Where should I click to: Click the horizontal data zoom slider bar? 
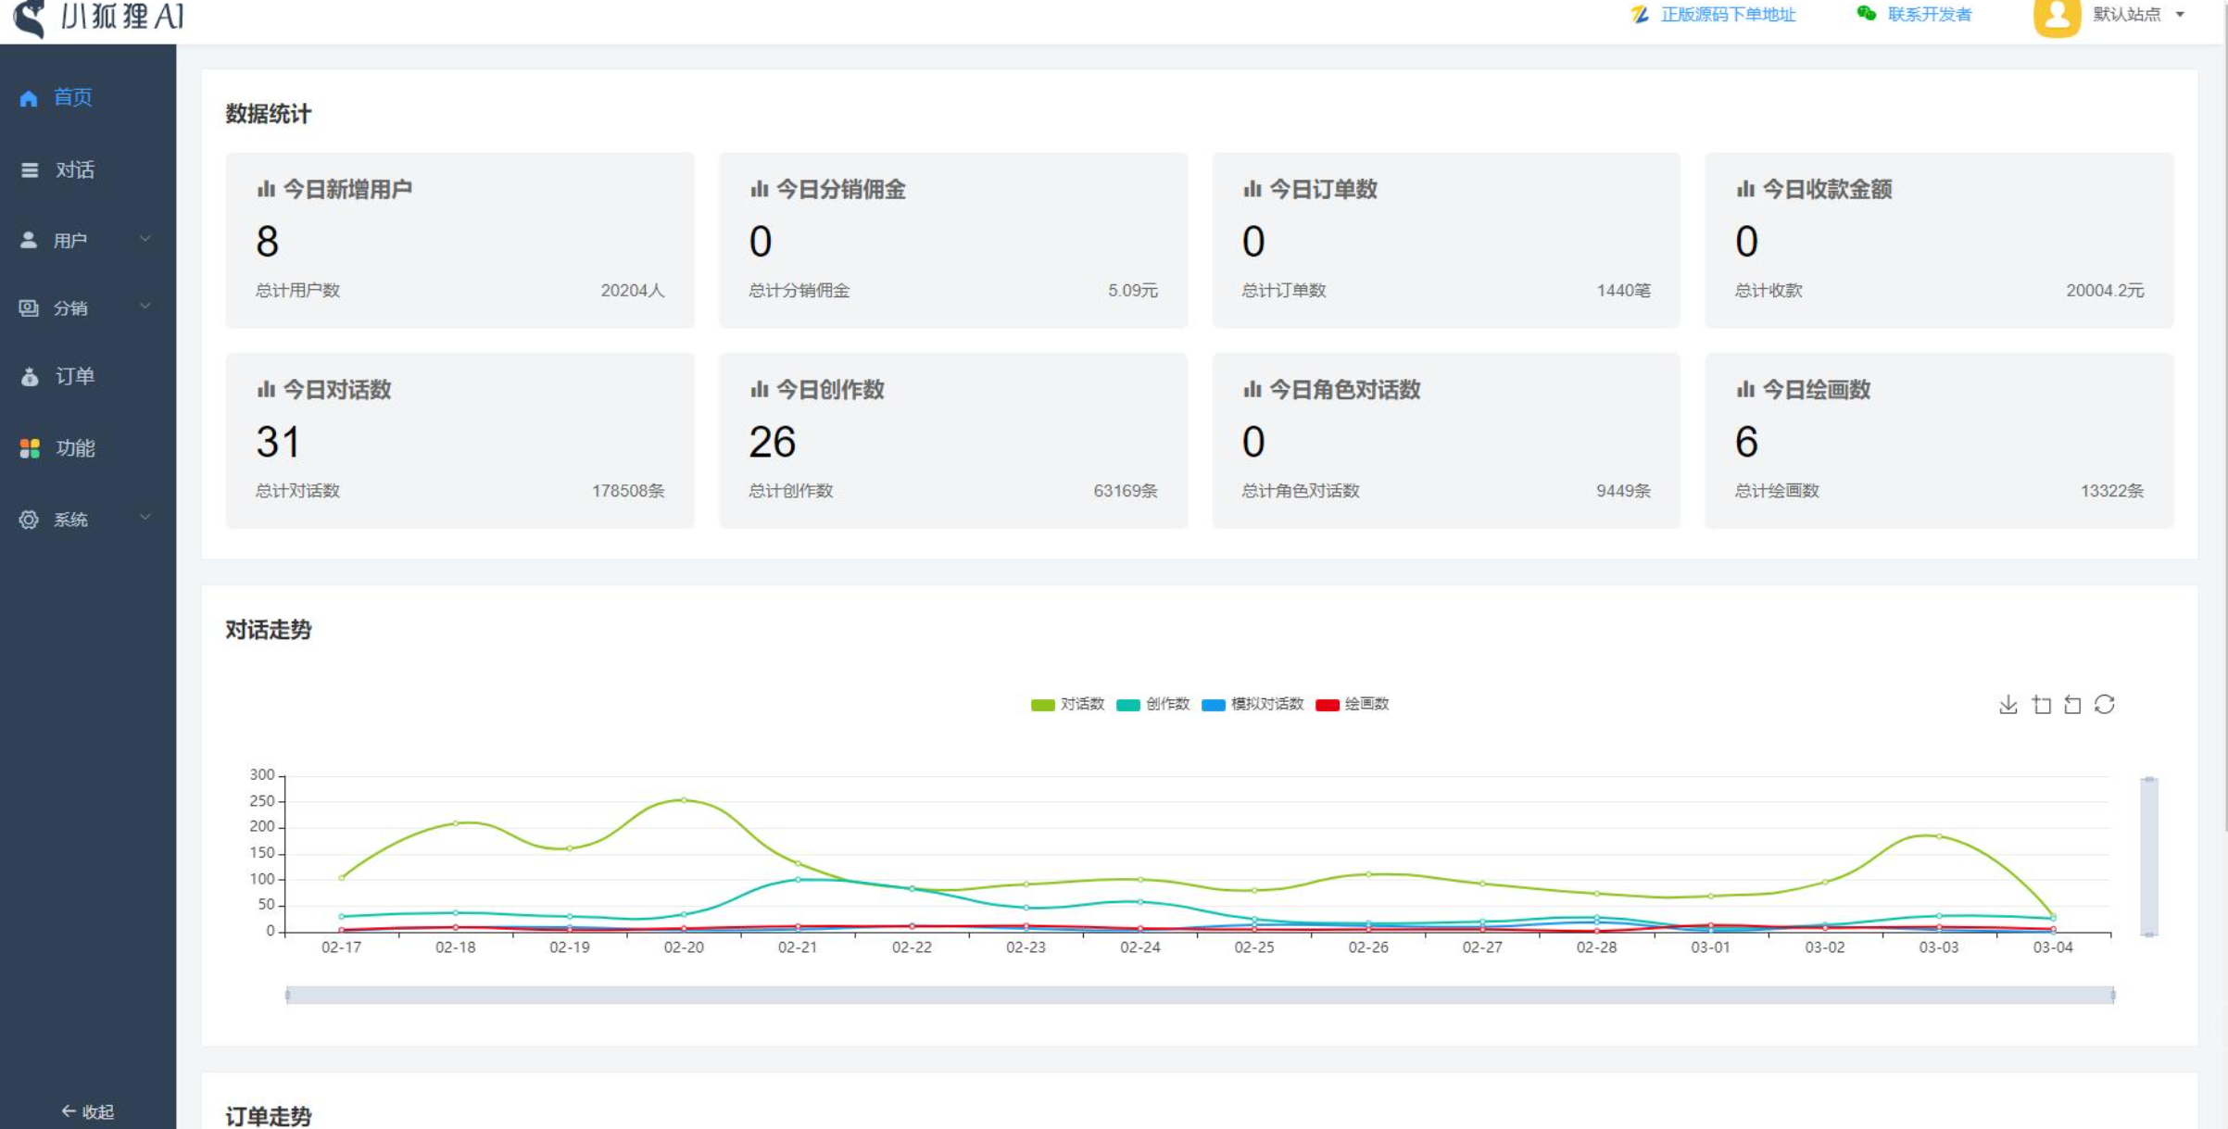[1200, 995]
